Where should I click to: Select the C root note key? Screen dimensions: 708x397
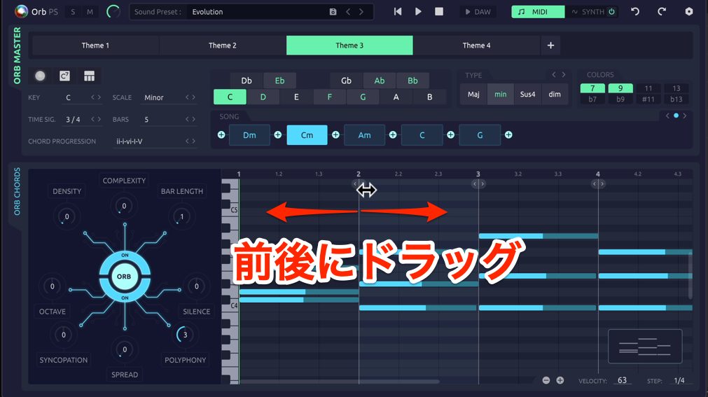pos(230,97)
